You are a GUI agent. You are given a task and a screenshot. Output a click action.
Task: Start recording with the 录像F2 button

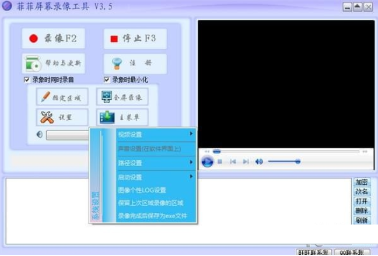click(x=53, y=38)
